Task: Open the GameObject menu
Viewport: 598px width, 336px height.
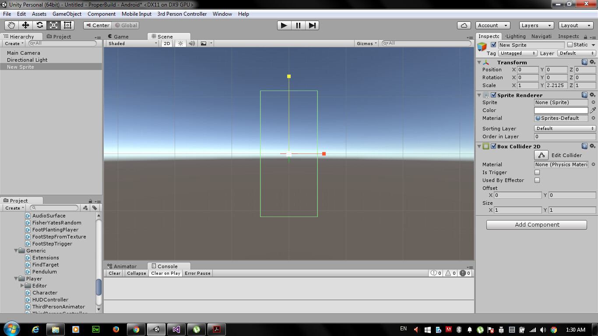Action: [67, 14]
